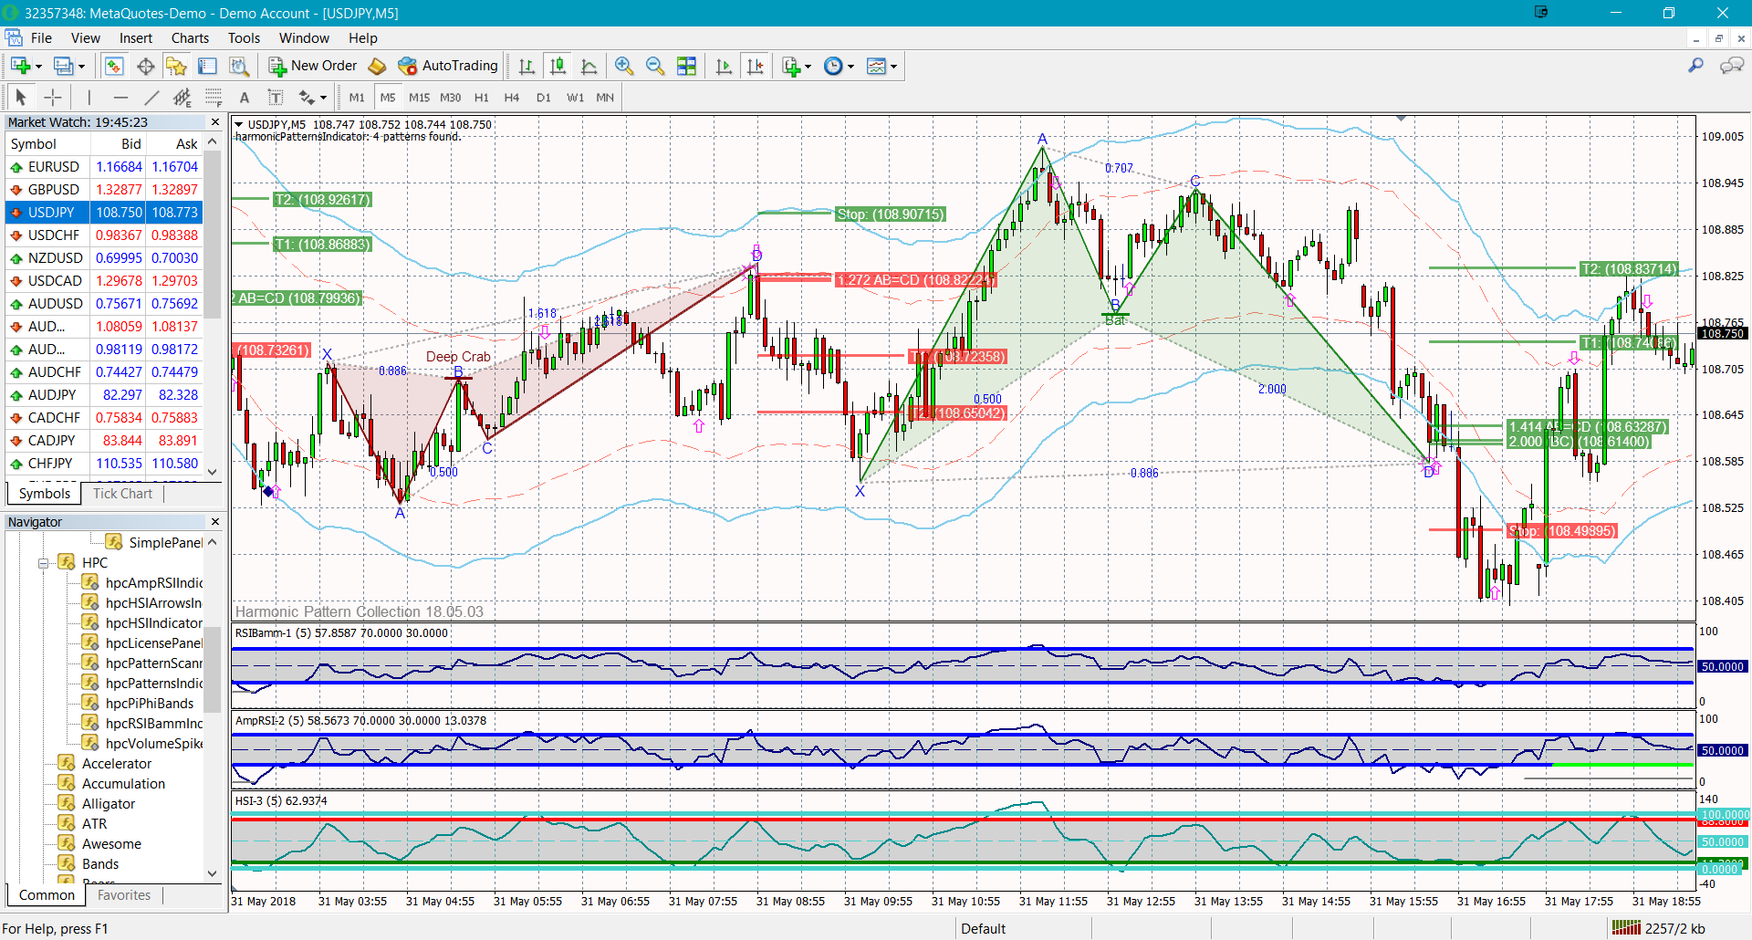This screenshot has width=1752, height=940.
Task: Switch timeframe to W1
Action: tap(575, 97)
